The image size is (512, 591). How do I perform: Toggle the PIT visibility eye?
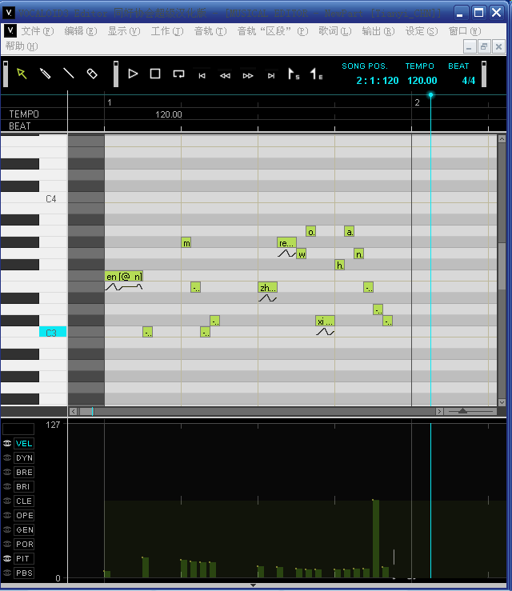click(7, 558)
